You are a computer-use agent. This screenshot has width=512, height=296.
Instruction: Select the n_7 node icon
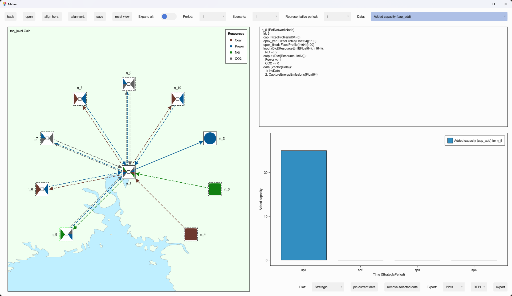[x=47, y=138]
